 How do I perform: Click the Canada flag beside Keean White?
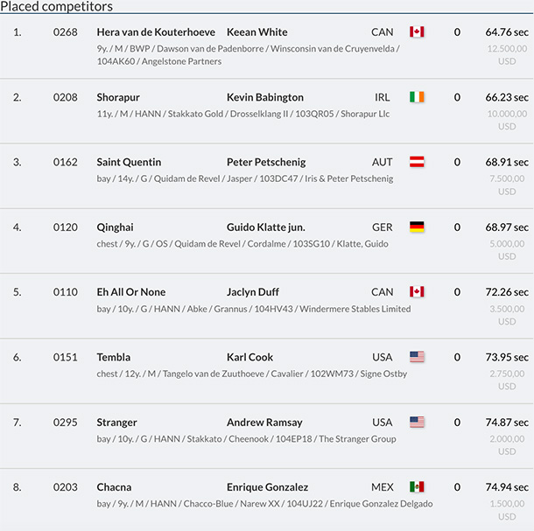pyautogui.click(x=417, y=32)
